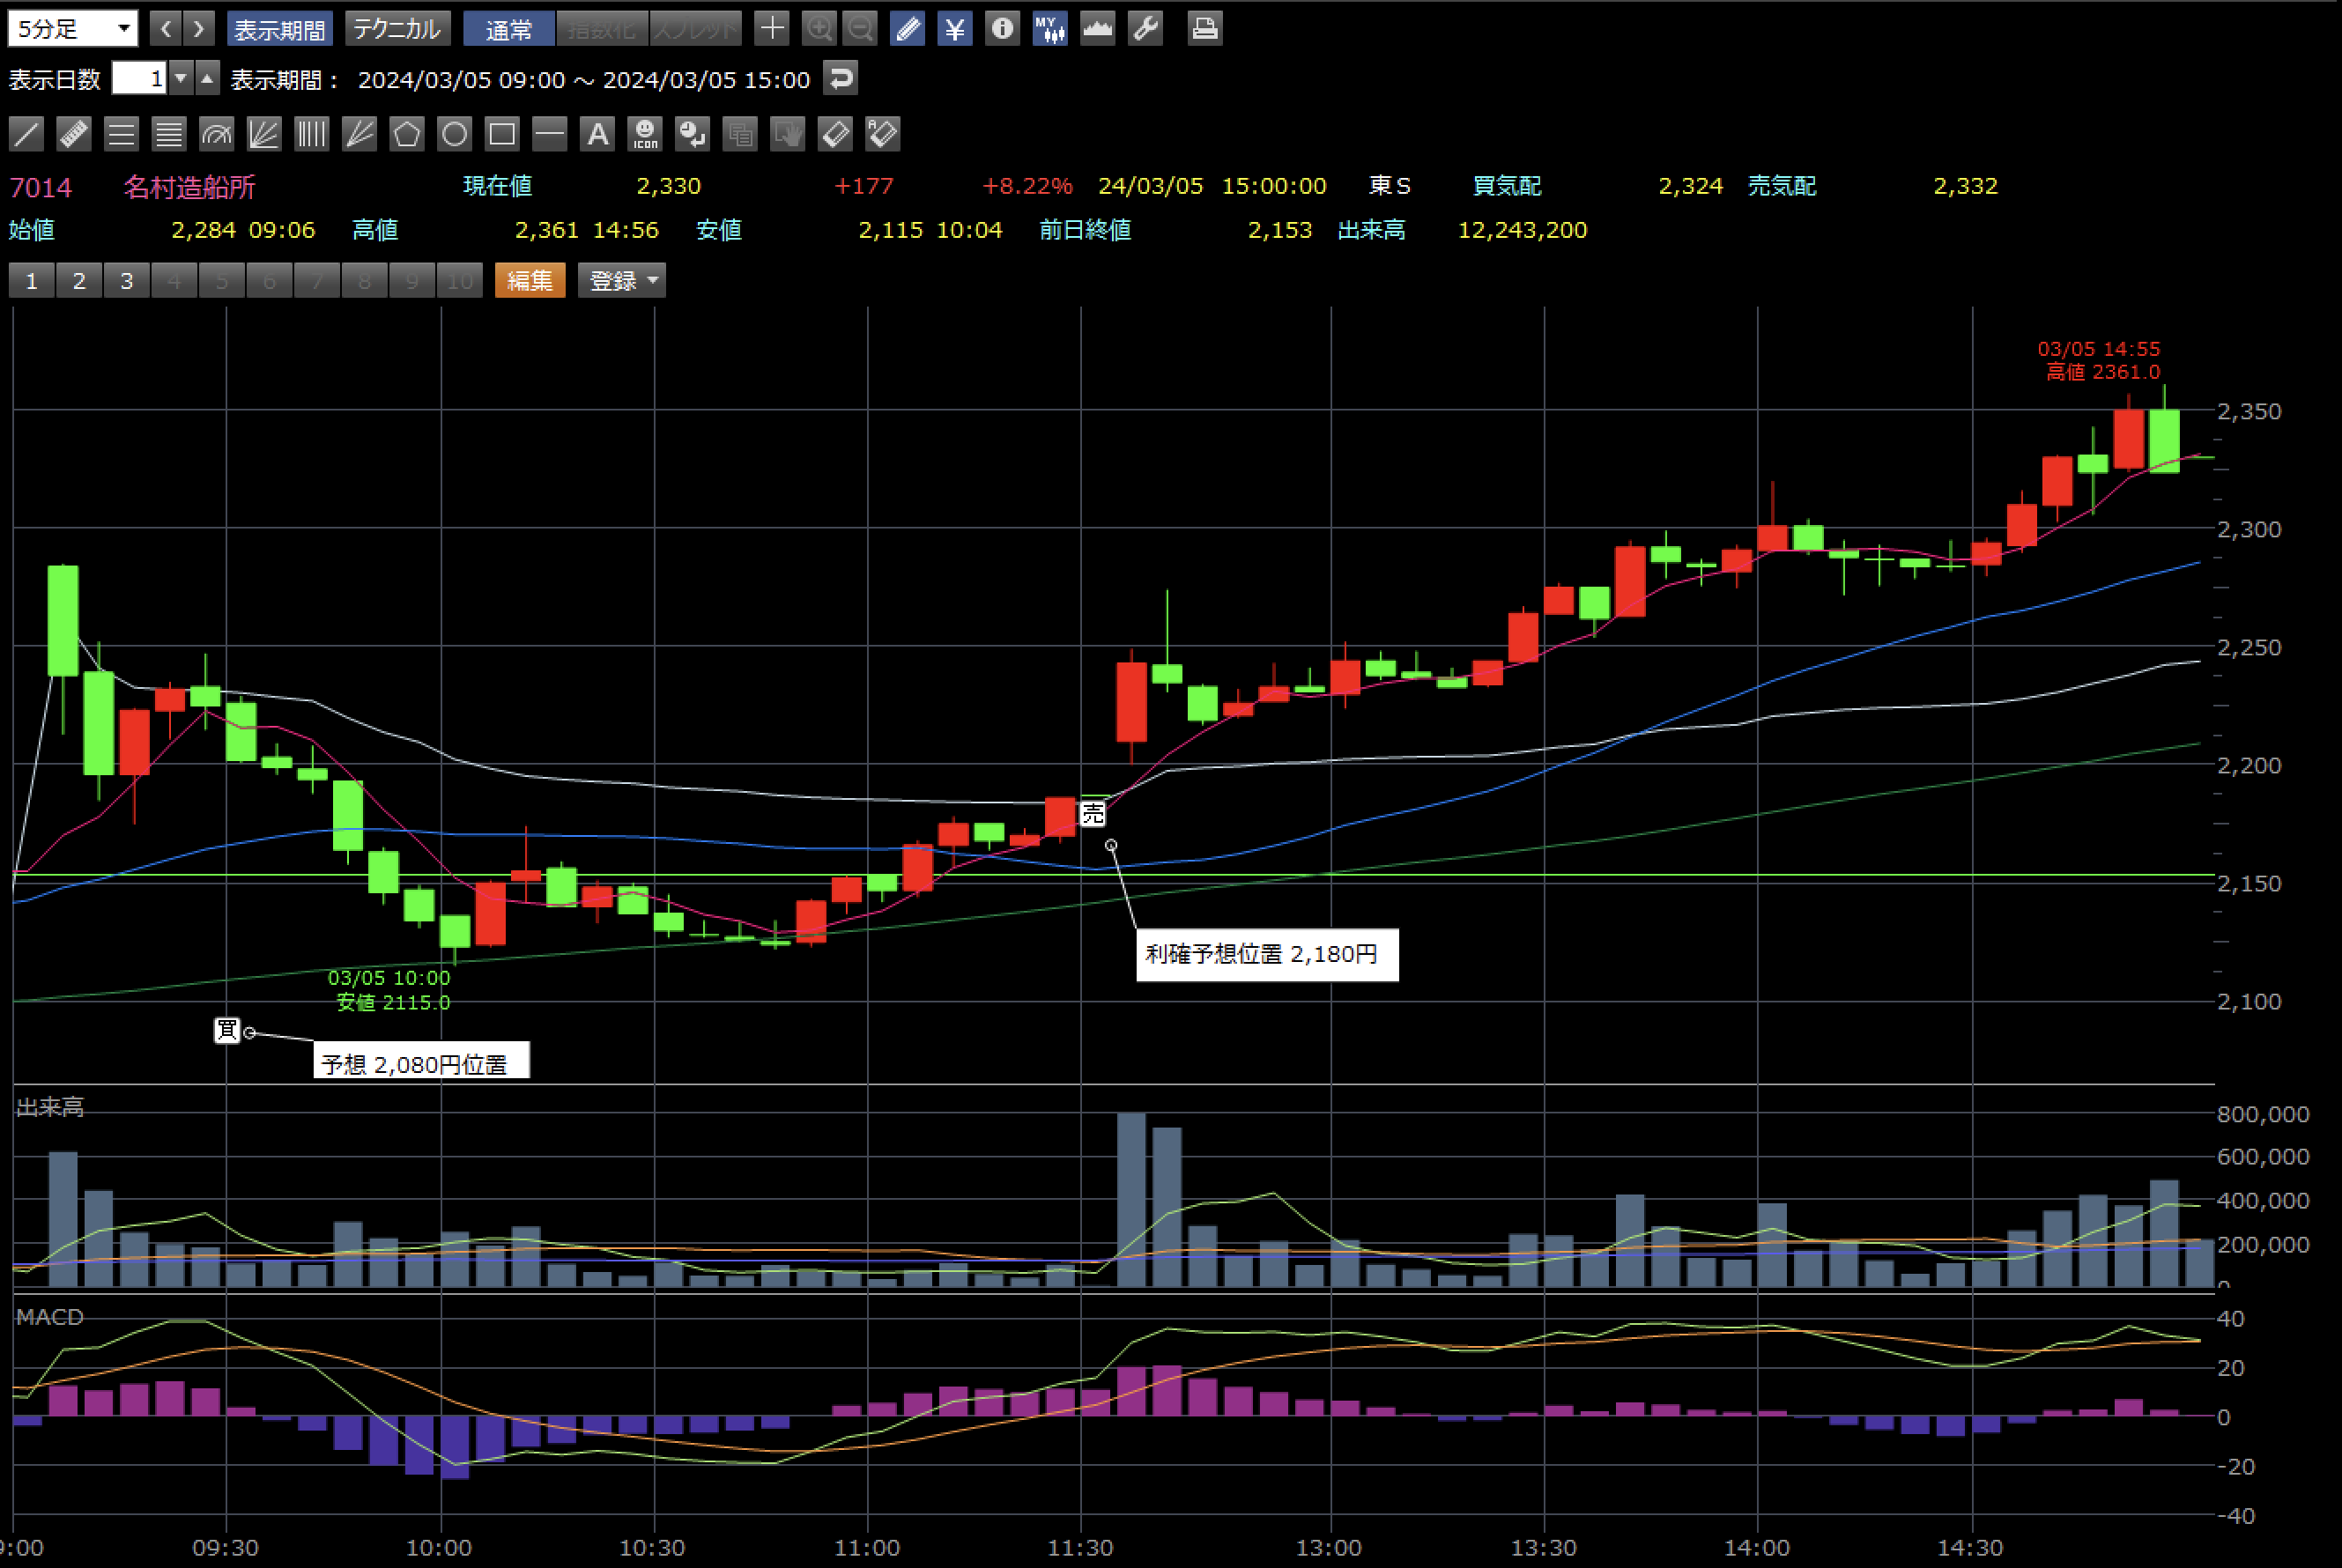Pick the Fibonacci arc drawing tool
This screenshot has height=1568, width=2342.
point(216,134)
